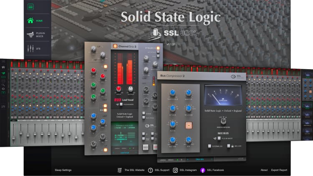
Task: Toggle Channel Strip Plug-in Mixer switch
Action: coord(121,104)
